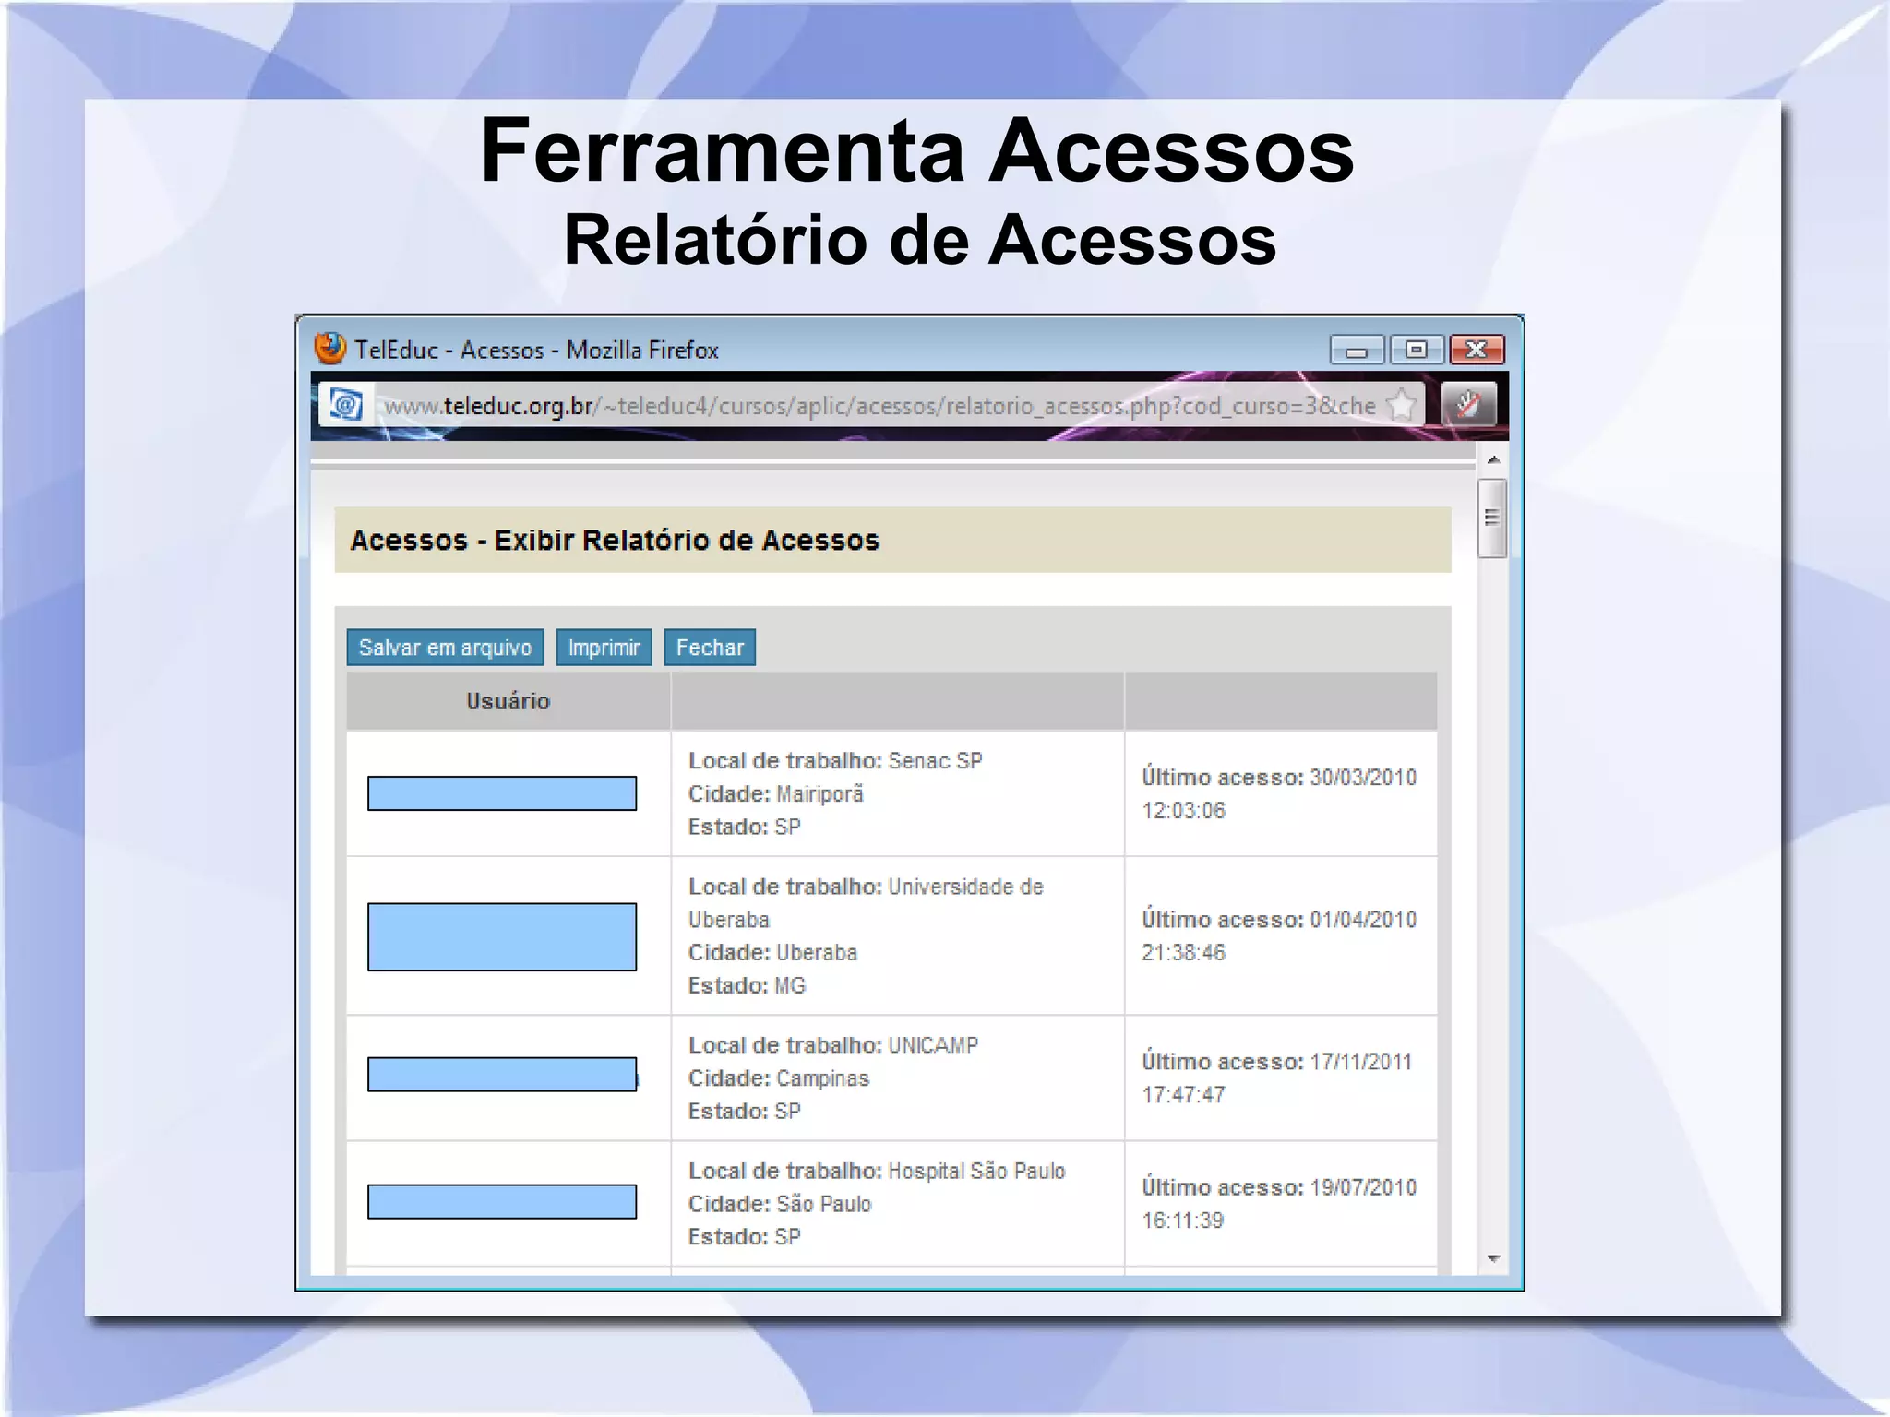The image size is (1890, 1417).
Task: Click Salvar em arquivo button
Action: coord(445,648)
